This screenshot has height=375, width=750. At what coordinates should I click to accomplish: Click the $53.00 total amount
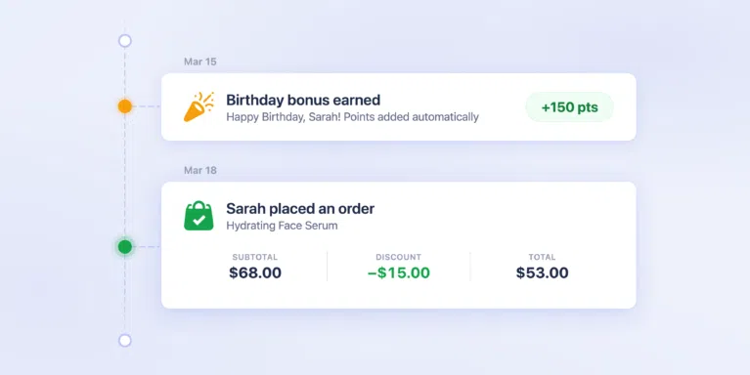tap(542, 272)
